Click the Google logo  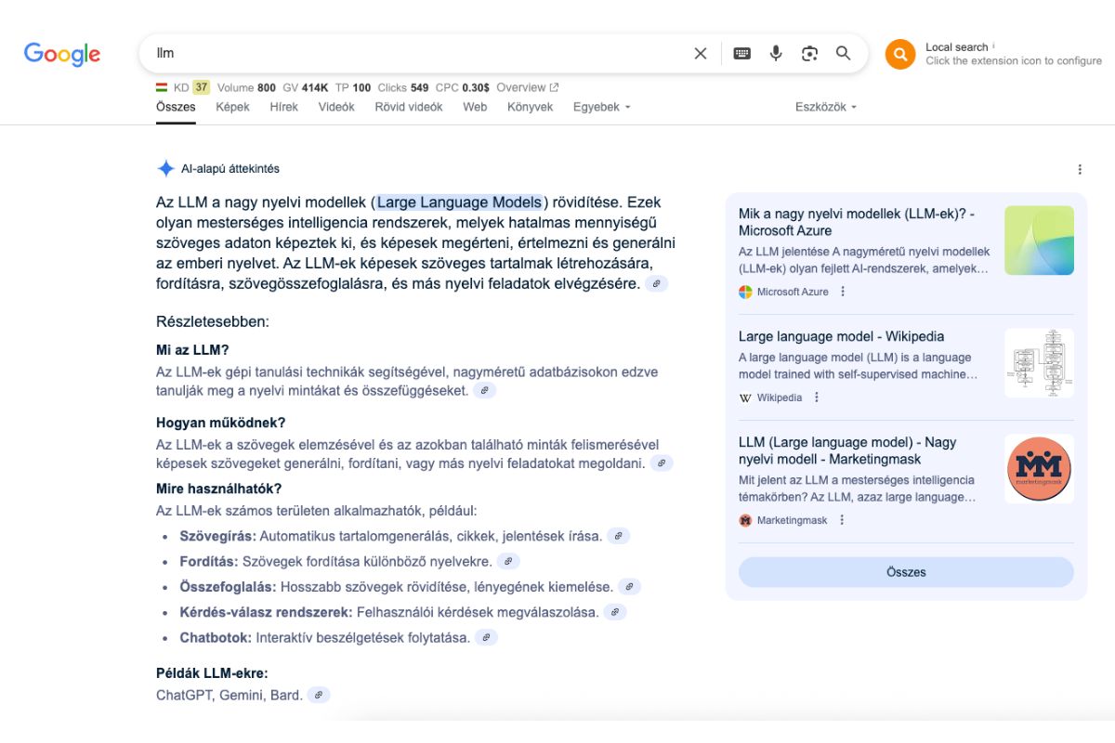click(62, 54)
